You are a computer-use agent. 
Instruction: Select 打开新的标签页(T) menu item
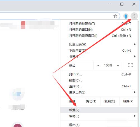(99, 23)
